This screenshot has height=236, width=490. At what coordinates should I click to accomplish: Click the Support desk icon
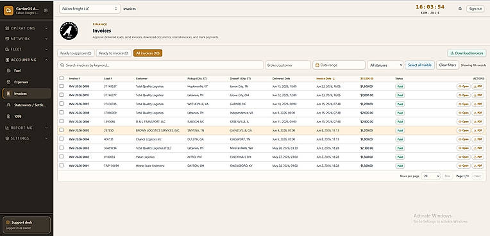pos(8,223)
